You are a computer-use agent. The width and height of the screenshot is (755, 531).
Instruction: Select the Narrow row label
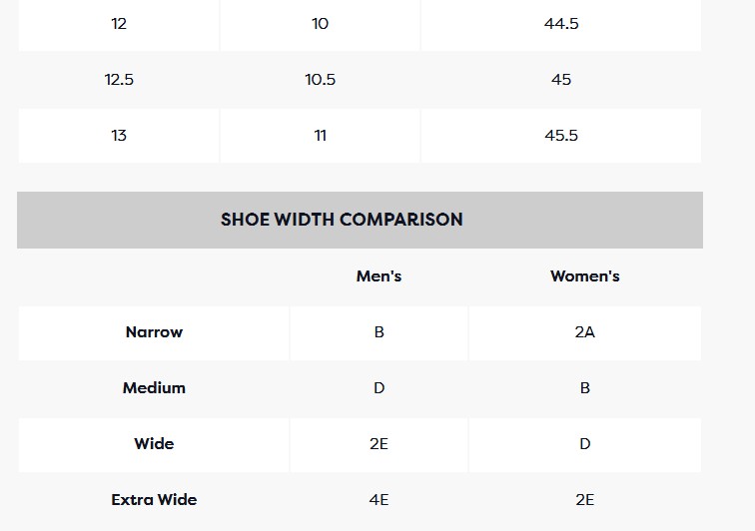154,332
